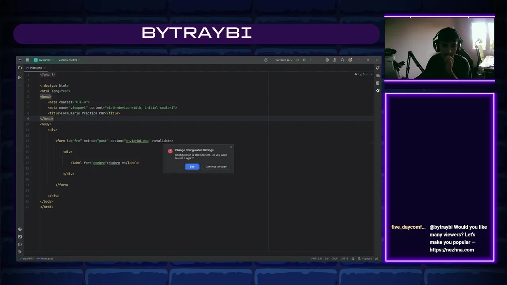Click the <?php ?> line
The width and height of the screenshot is (507, 285).
click(x=48, y=74)
